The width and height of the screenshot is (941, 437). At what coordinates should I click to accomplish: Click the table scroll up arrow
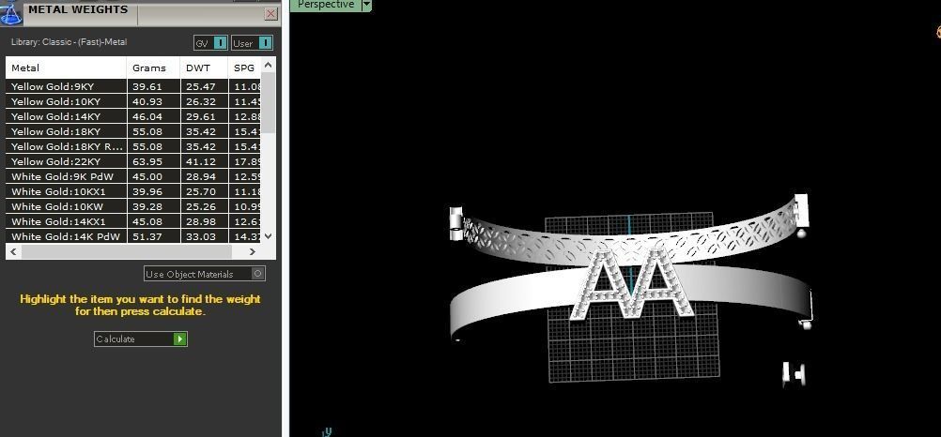[x=269, y=65]
